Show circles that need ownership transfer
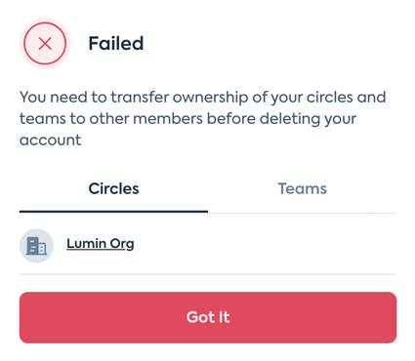Screen dimensions: 415x361 coord(113,189)
